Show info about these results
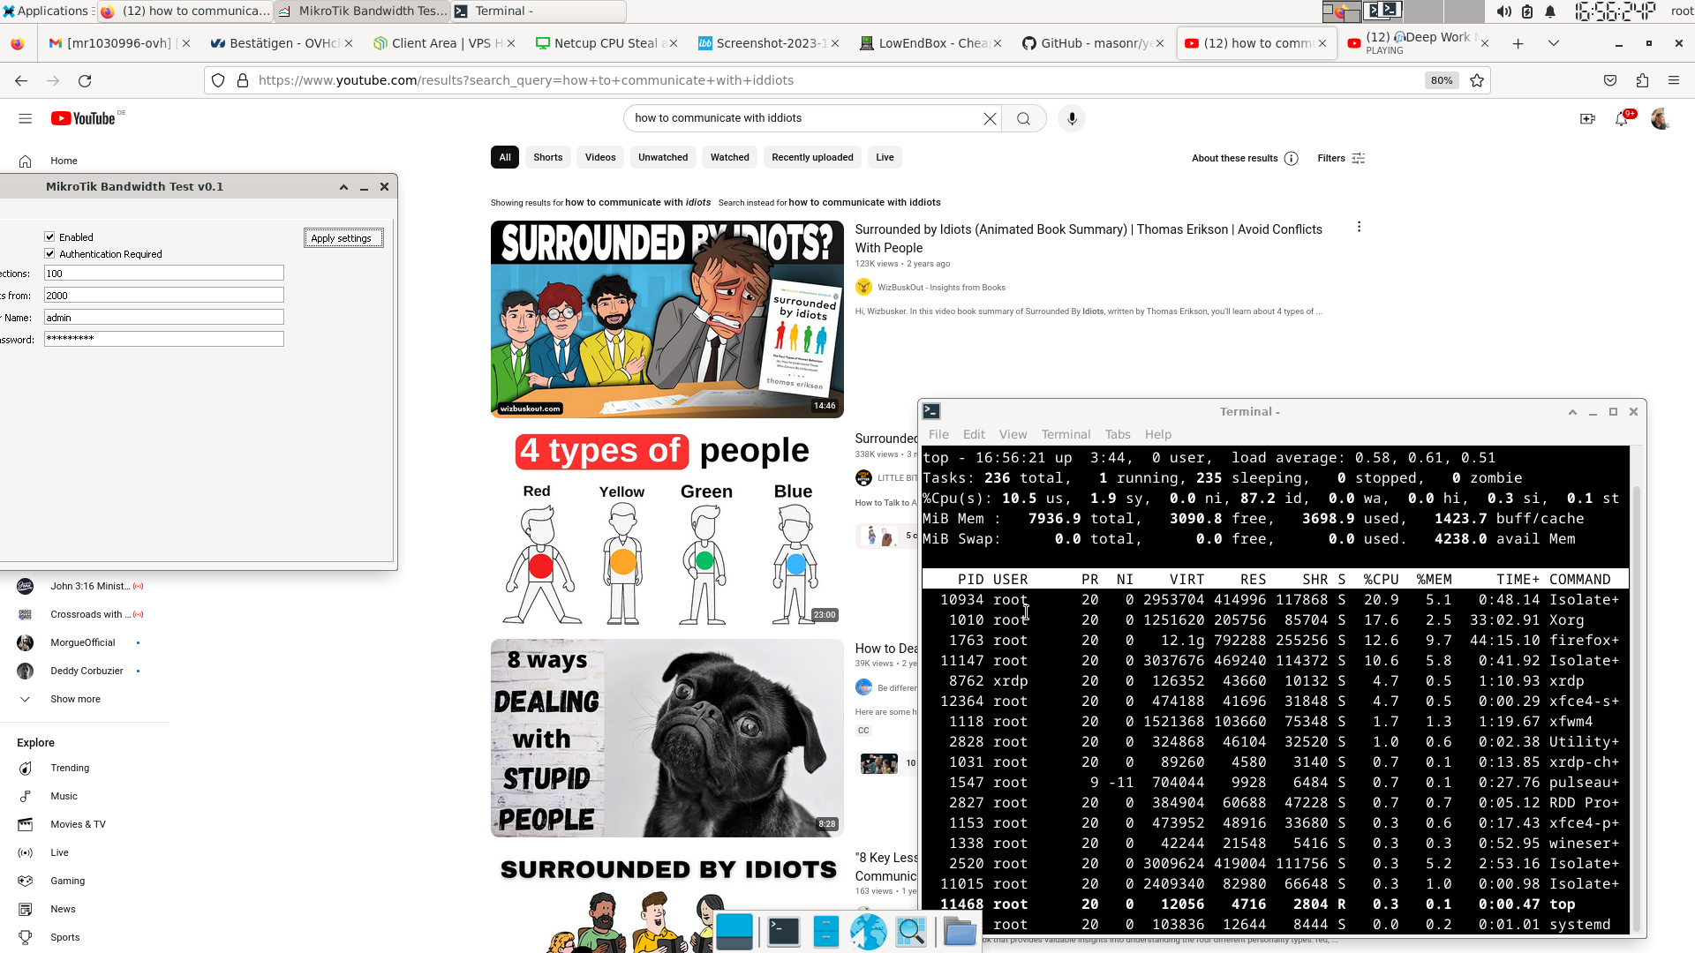1695x953 pixels. (x=1245, y=158)
